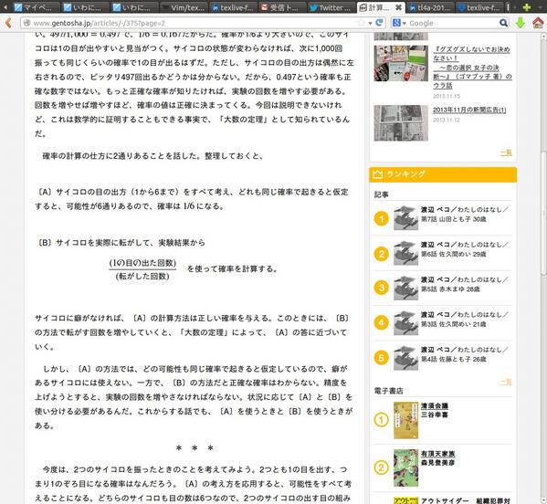Click the date text 2013.11.12
The image size is (547, 504).
[x=447, y=120]
